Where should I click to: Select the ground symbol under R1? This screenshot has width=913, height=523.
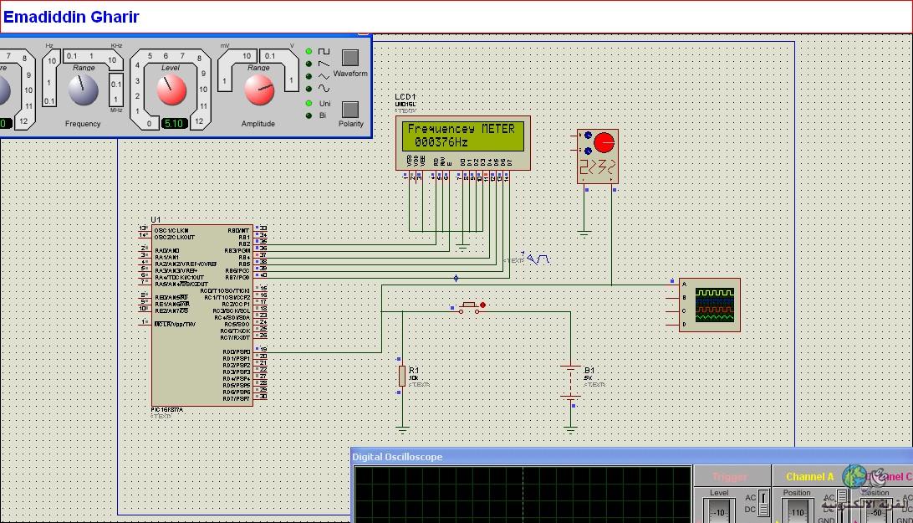pos(402,430)
